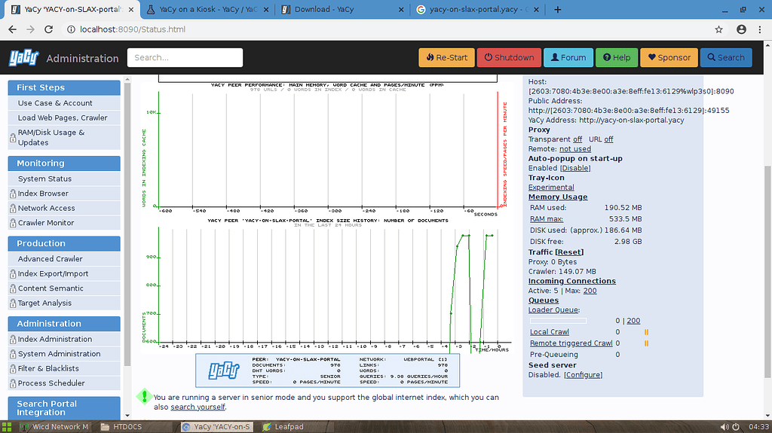Click the Shutdown button
The width and height of the screenshot is (772, 433).
(509, 57)
